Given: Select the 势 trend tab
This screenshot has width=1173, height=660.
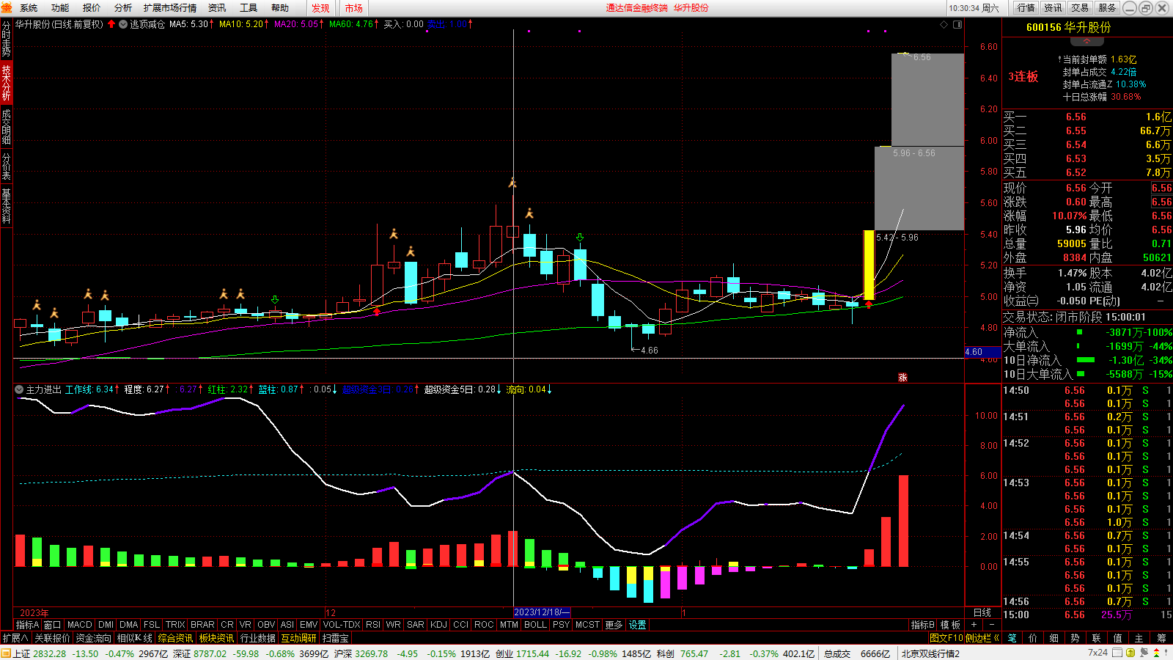Looking at the screenshot, I should [1075, 638].
